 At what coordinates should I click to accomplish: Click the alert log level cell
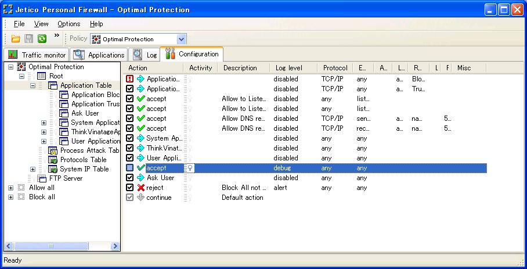280,188
